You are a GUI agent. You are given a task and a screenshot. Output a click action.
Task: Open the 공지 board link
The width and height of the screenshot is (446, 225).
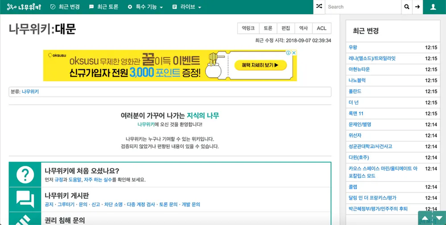tap(49, 205)
